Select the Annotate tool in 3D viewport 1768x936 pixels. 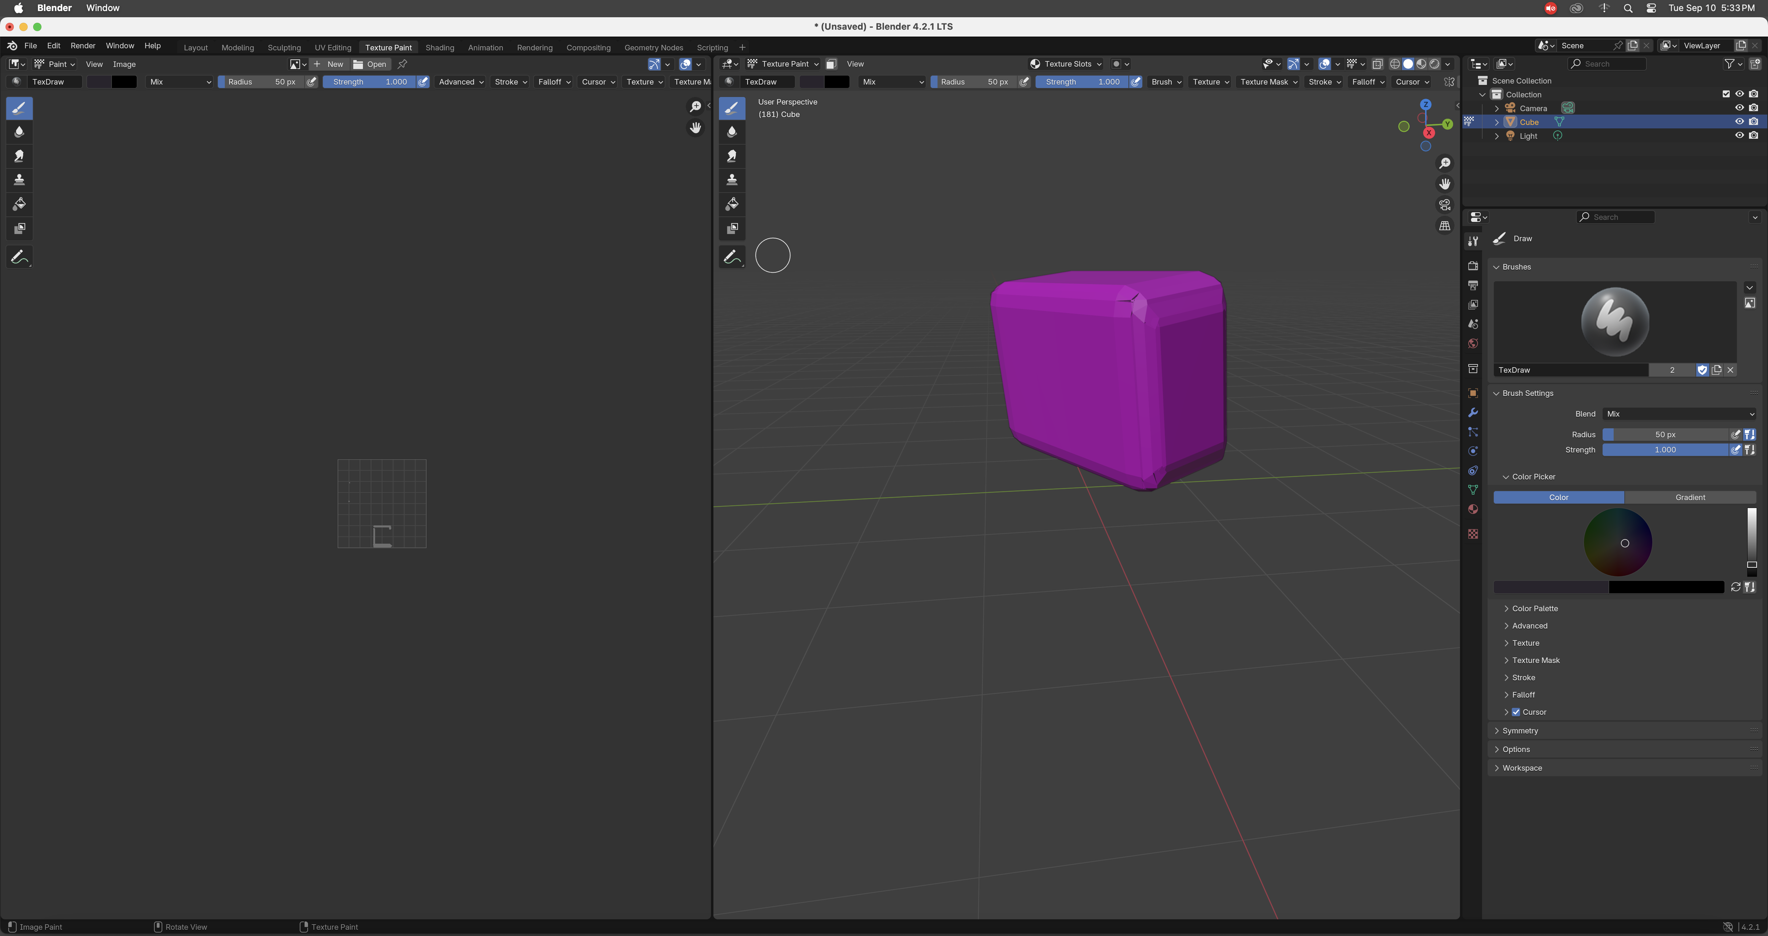click(x=732, y=257)
